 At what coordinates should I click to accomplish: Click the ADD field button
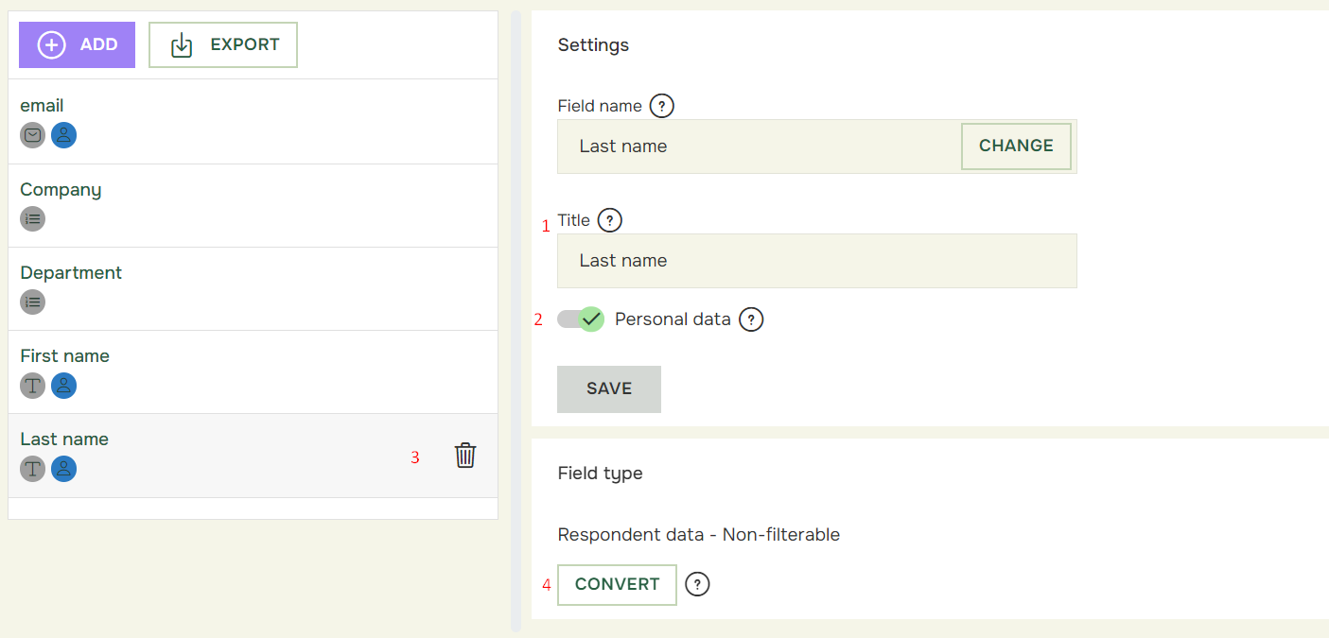pos(77,44)
